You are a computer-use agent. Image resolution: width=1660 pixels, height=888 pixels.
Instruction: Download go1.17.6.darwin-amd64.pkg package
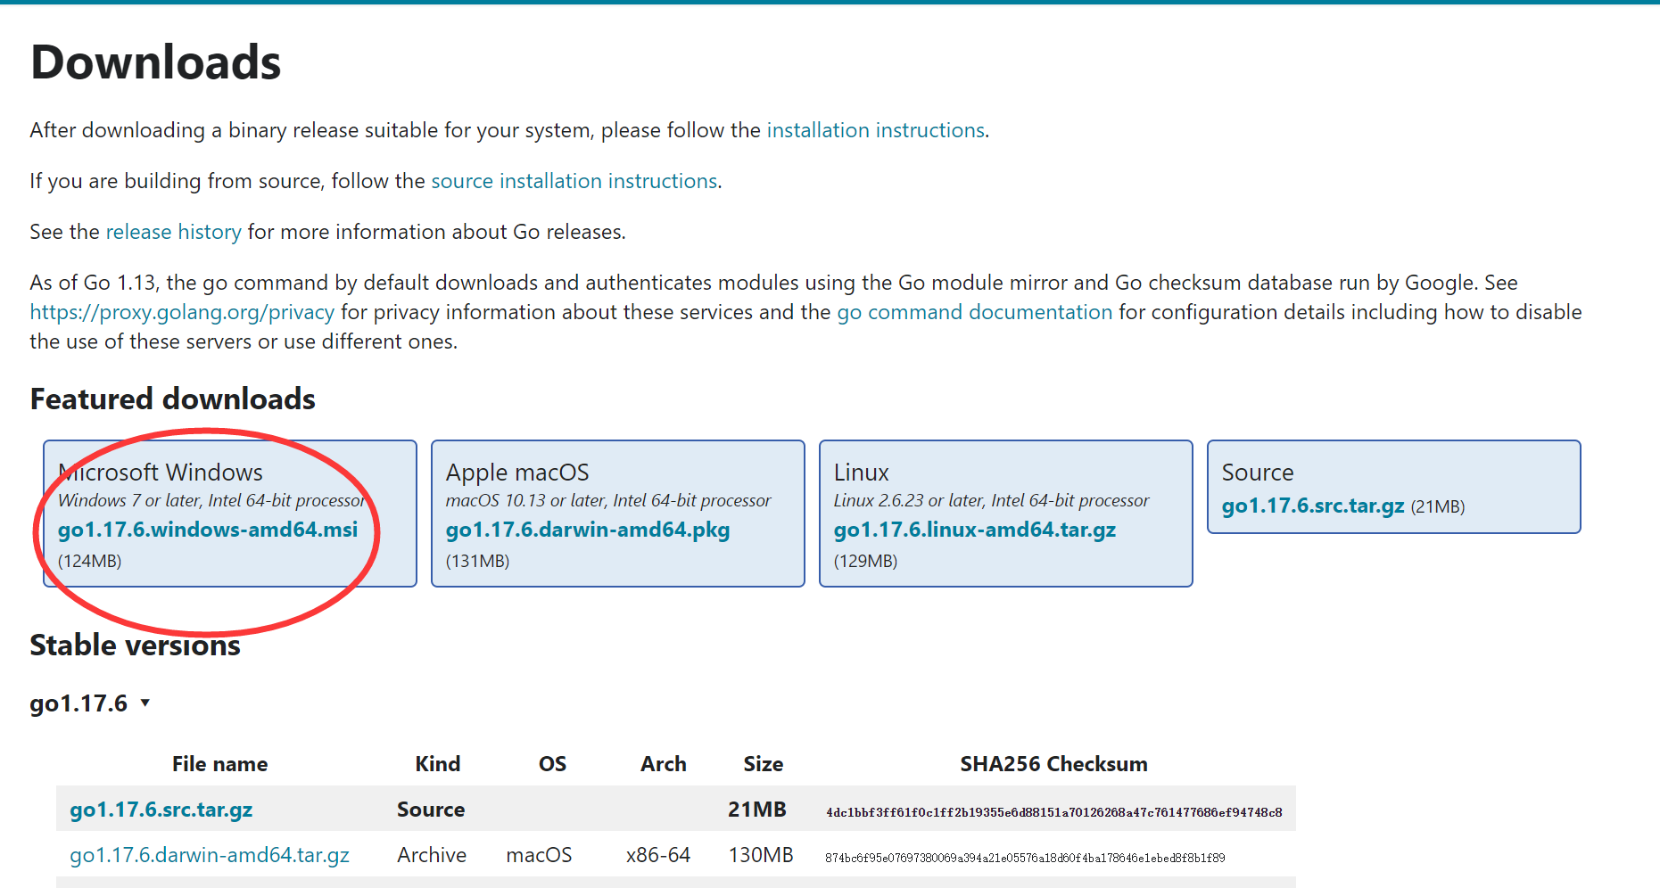(x=588, y=530)
